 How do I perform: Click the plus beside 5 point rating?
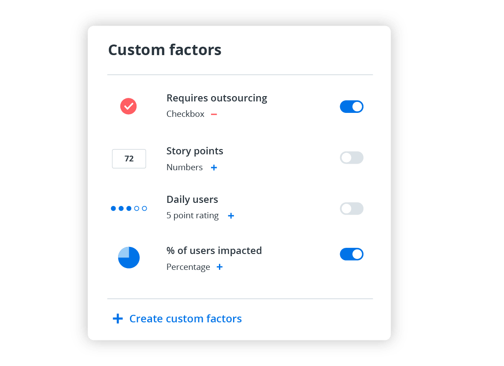coord(231,216)
